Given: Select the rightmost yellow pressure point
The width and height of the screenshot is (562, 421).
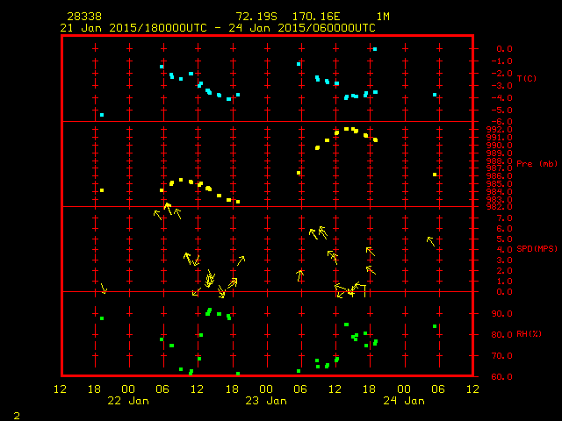Looking at the screenshot, I should click(435, 175).
